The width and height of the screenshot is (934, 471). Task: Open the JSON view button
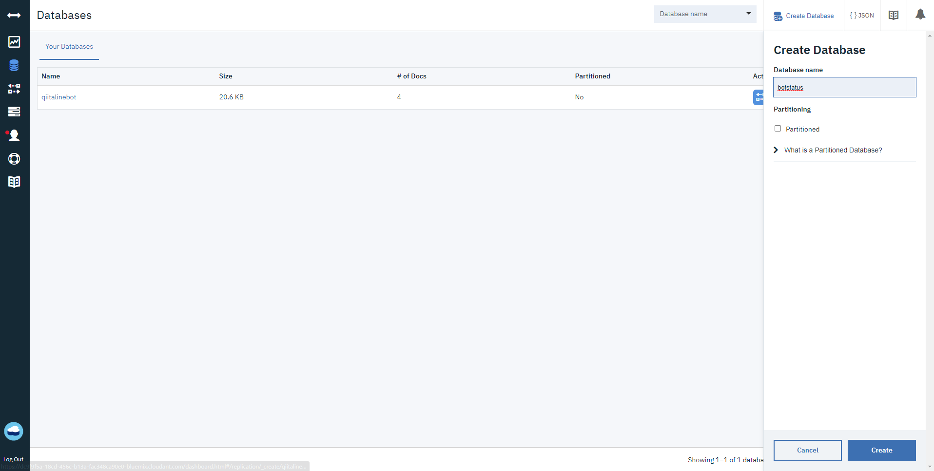(x=862, y=15)
